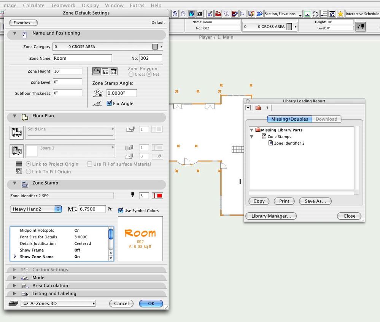Click the red brick wall toolbar icon
The image size is (380, 322).
click(218, 14)
